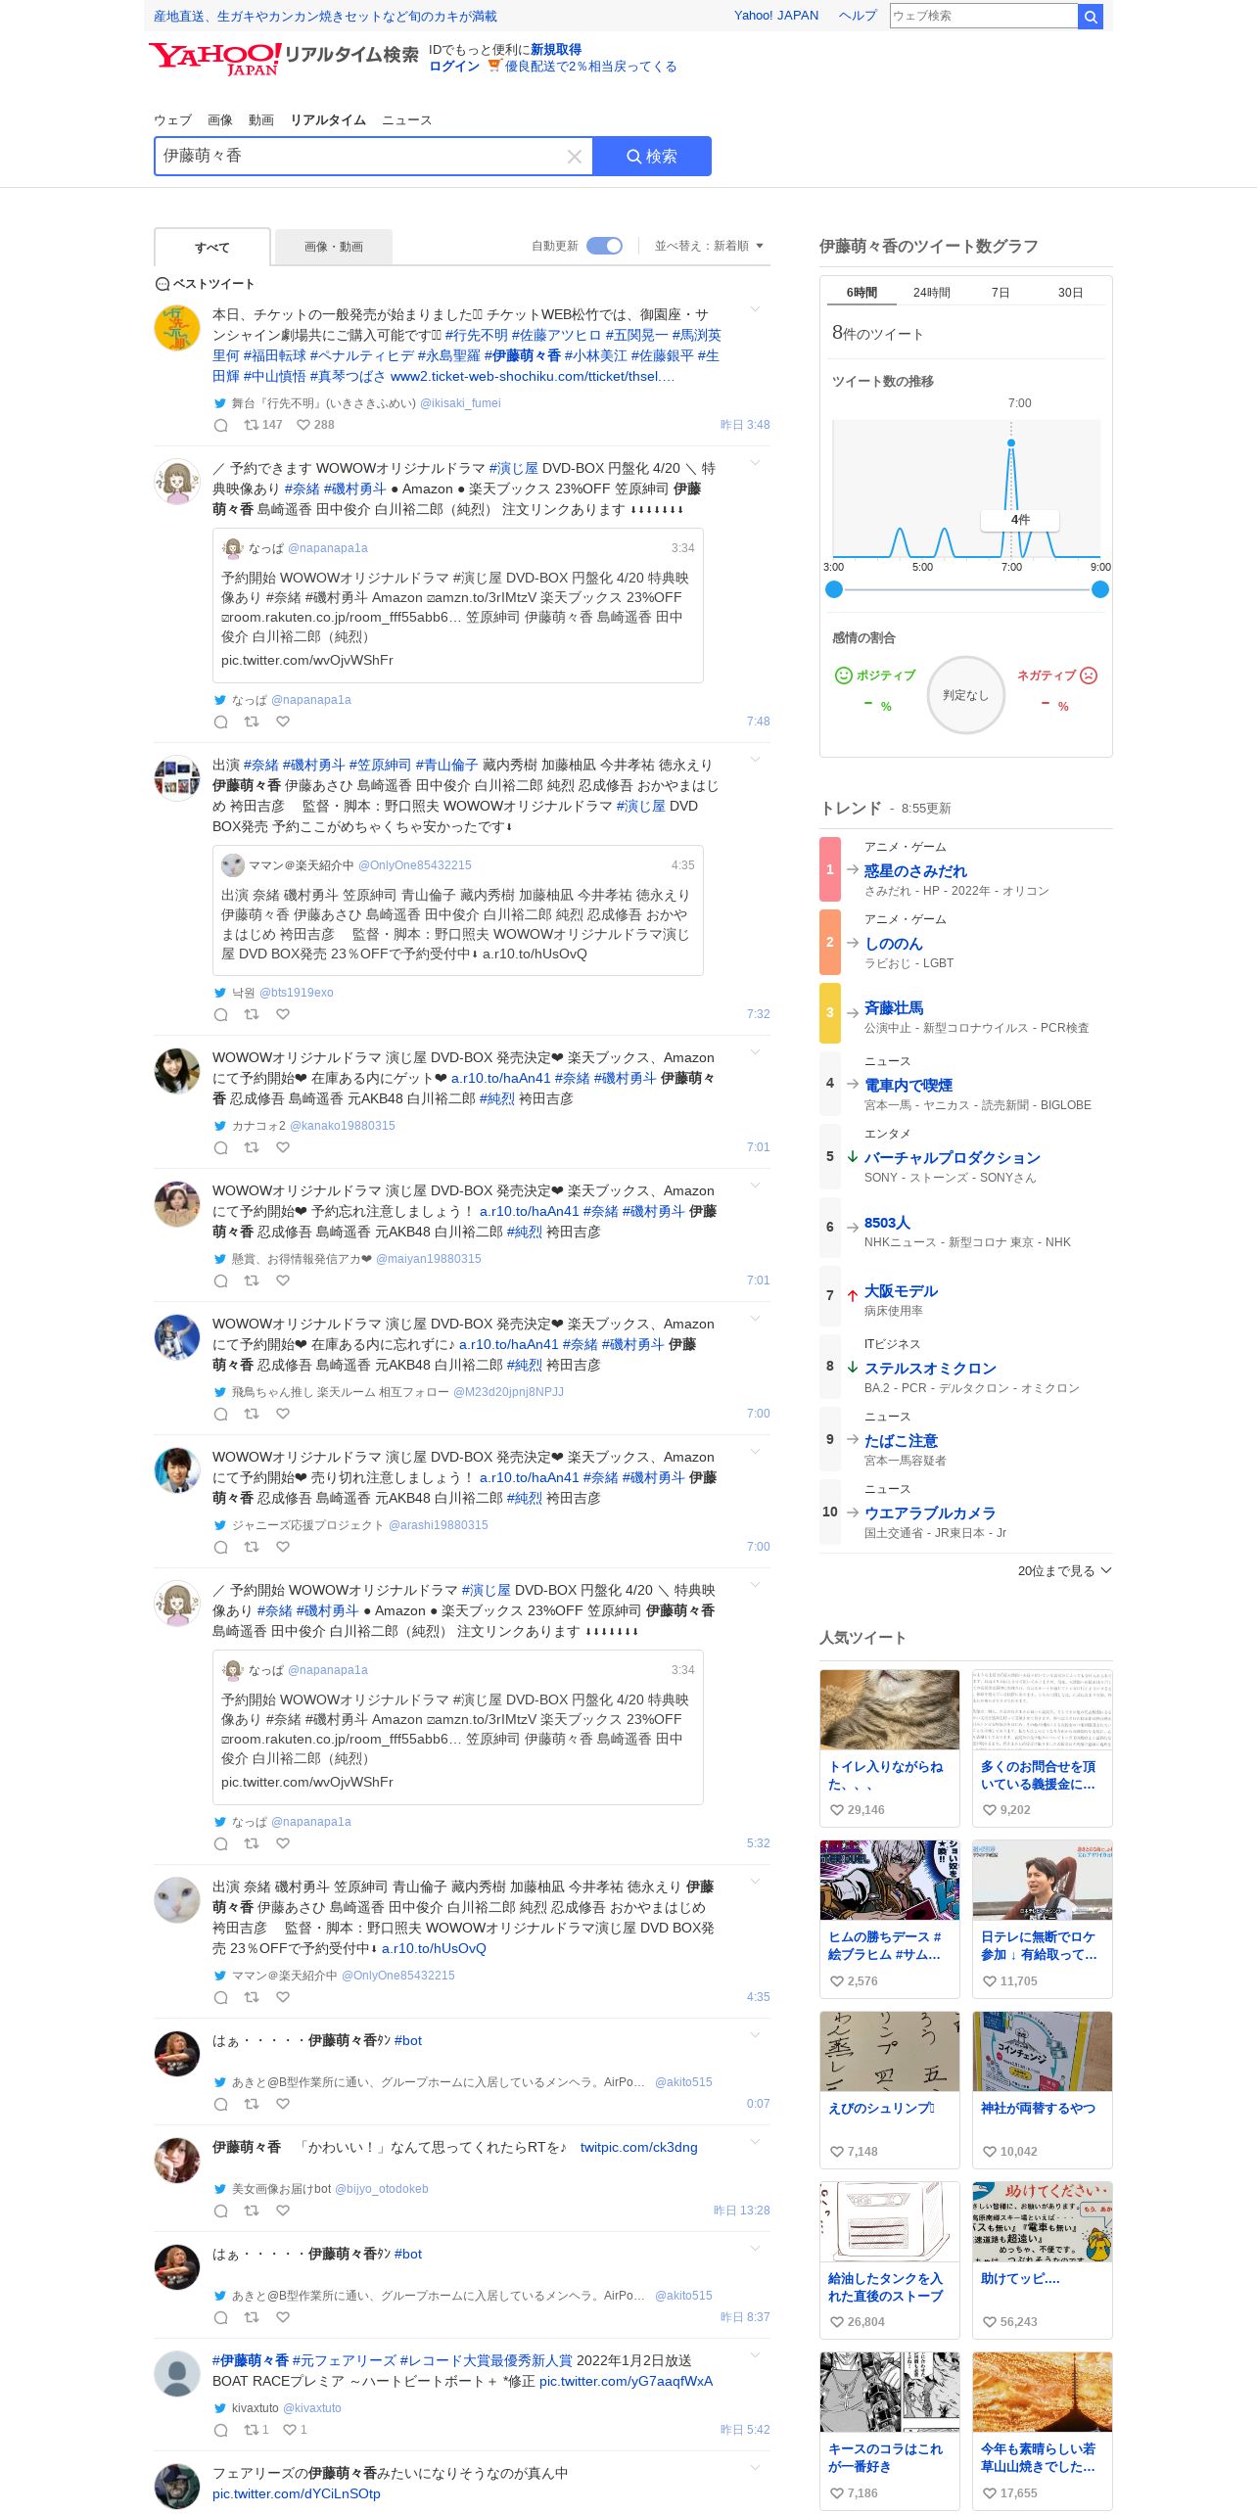This screenshot has height=2514, width=1257.
Task: Like the OnlyOne85432215 tweet posted at 4:35
Action: click(x=283, y=1997)
